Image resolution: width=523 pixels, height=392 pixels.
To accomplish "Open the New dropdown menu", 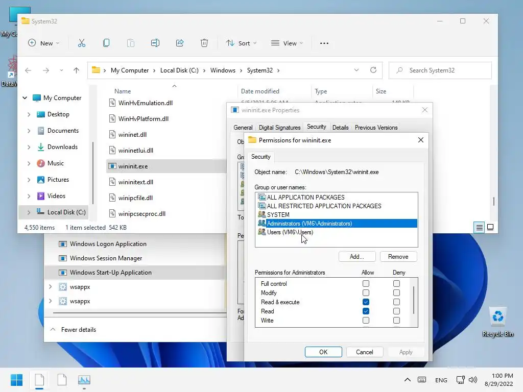I will tap(44, 43).
